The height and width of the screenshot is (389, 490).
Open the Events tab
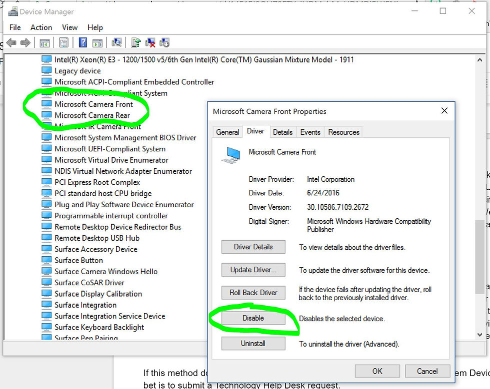pos(310,132)
